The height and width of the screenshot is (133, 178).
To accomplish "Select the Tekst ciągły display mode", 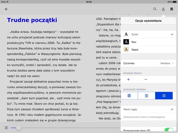I will tap(148, 109).
